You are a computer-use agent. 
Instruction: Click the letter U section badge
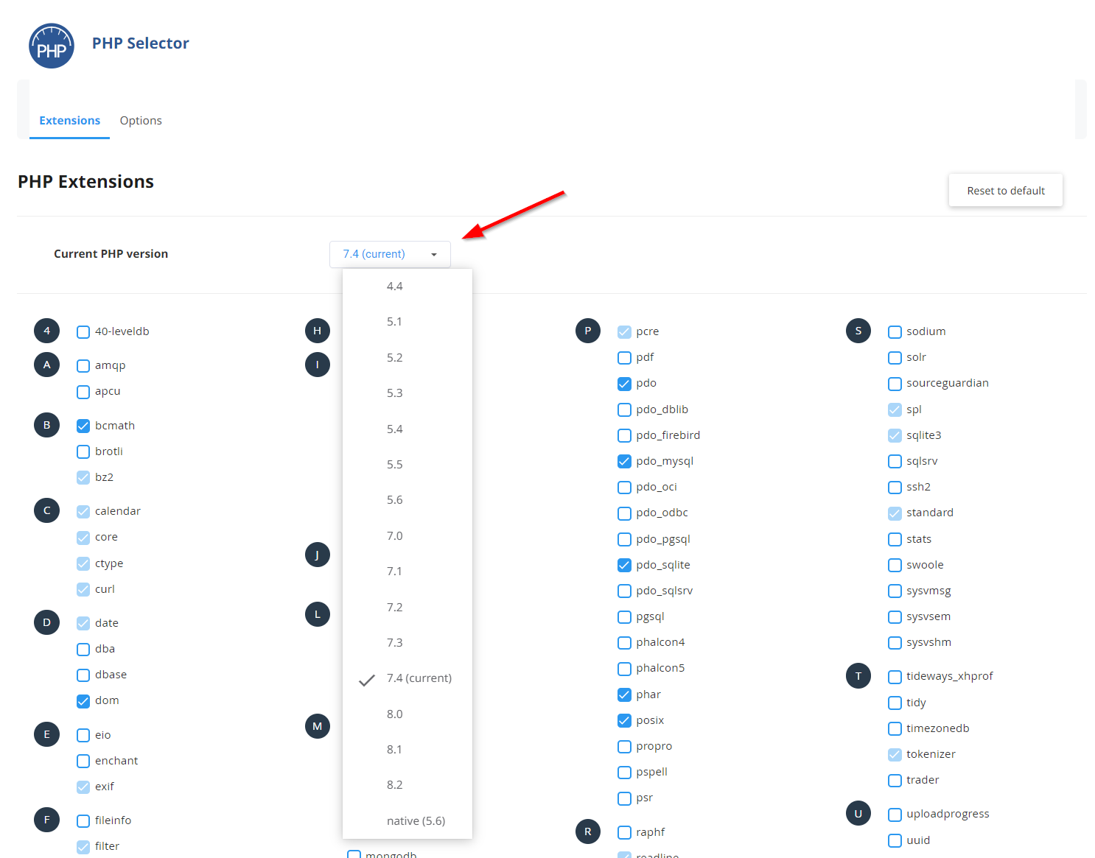858,814
